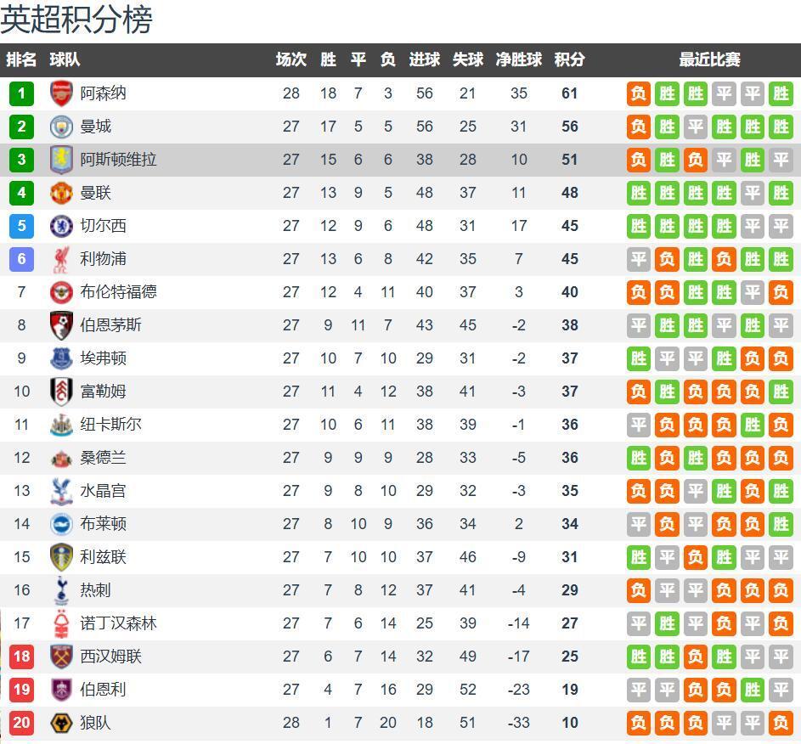This screenshot has height=744, width=801.
Task: Click Wolves' last recent match 负 badge
Action: pyautogui.click(x=781, y=723)
